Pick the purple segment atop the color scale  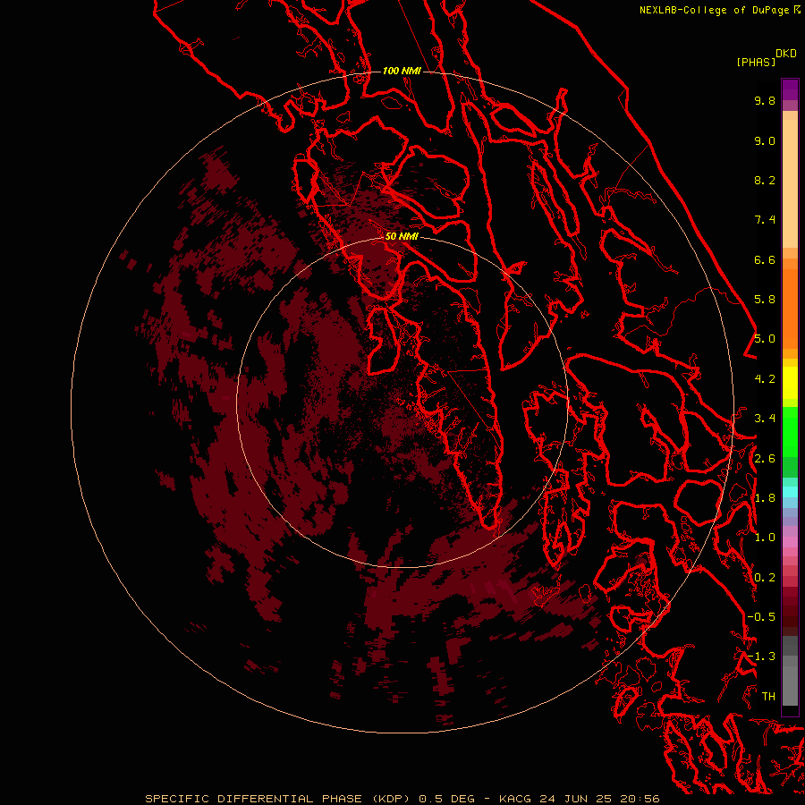click(x=790, y=89)
